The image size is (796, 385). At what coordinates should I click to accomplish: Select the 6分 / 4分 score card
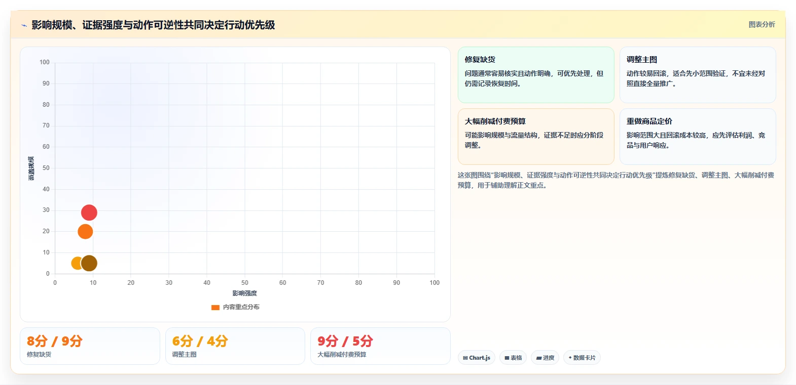(235, 346)
